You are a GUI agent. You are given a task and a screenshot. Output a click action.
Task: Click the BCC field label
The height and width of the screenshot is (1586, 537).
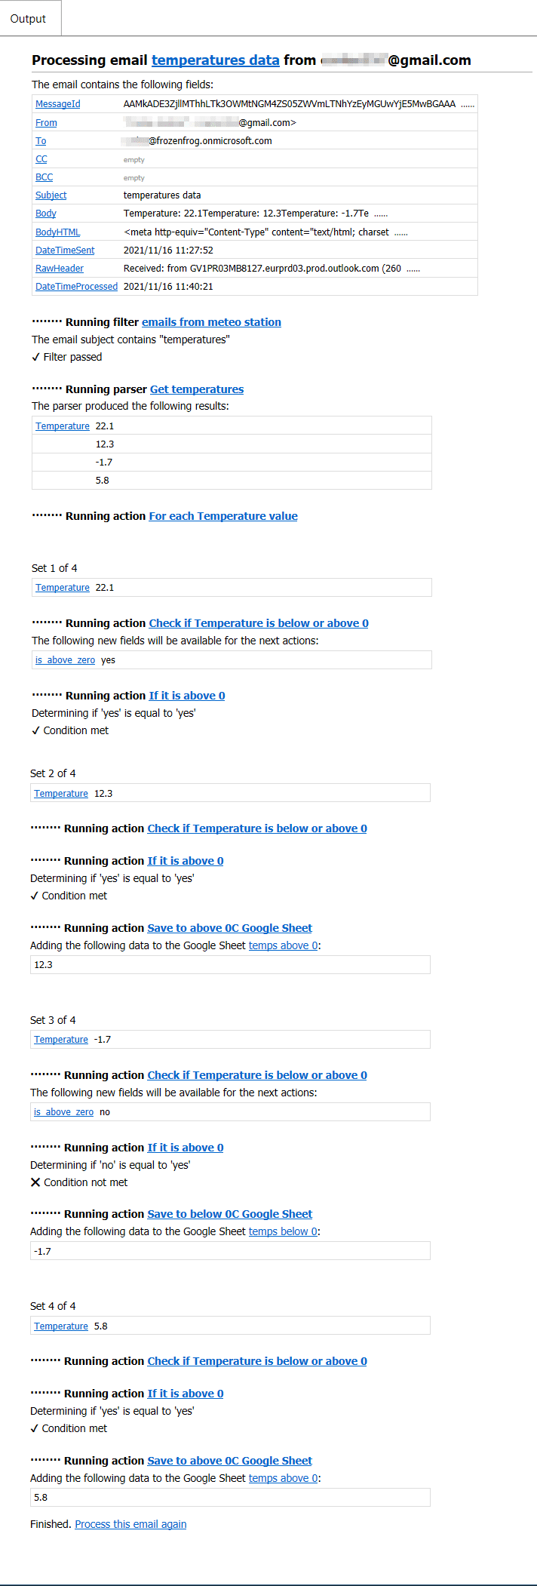click(43, 177)
